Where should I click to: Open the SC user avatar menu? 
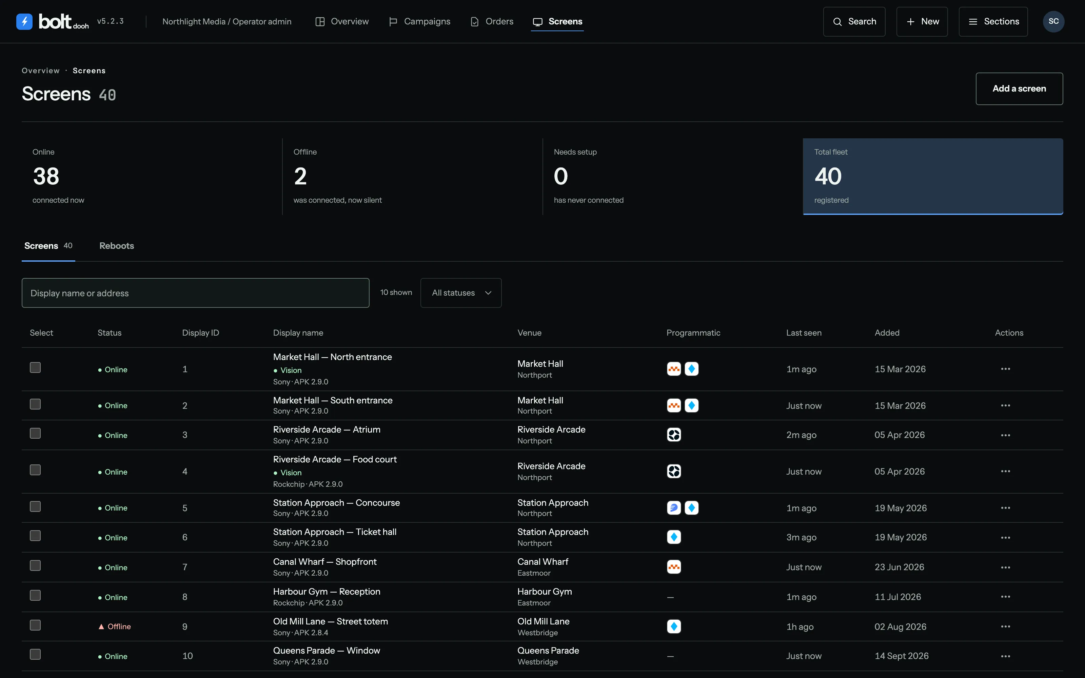pos(1053,21)
